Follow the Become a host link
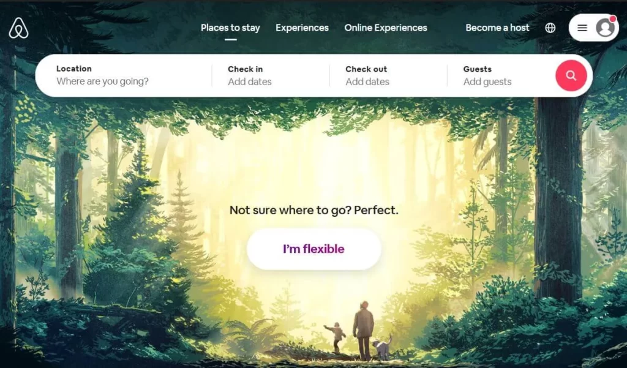Image resolution: width=627 pixels, height=368 pixels. (x=497, y=28)
